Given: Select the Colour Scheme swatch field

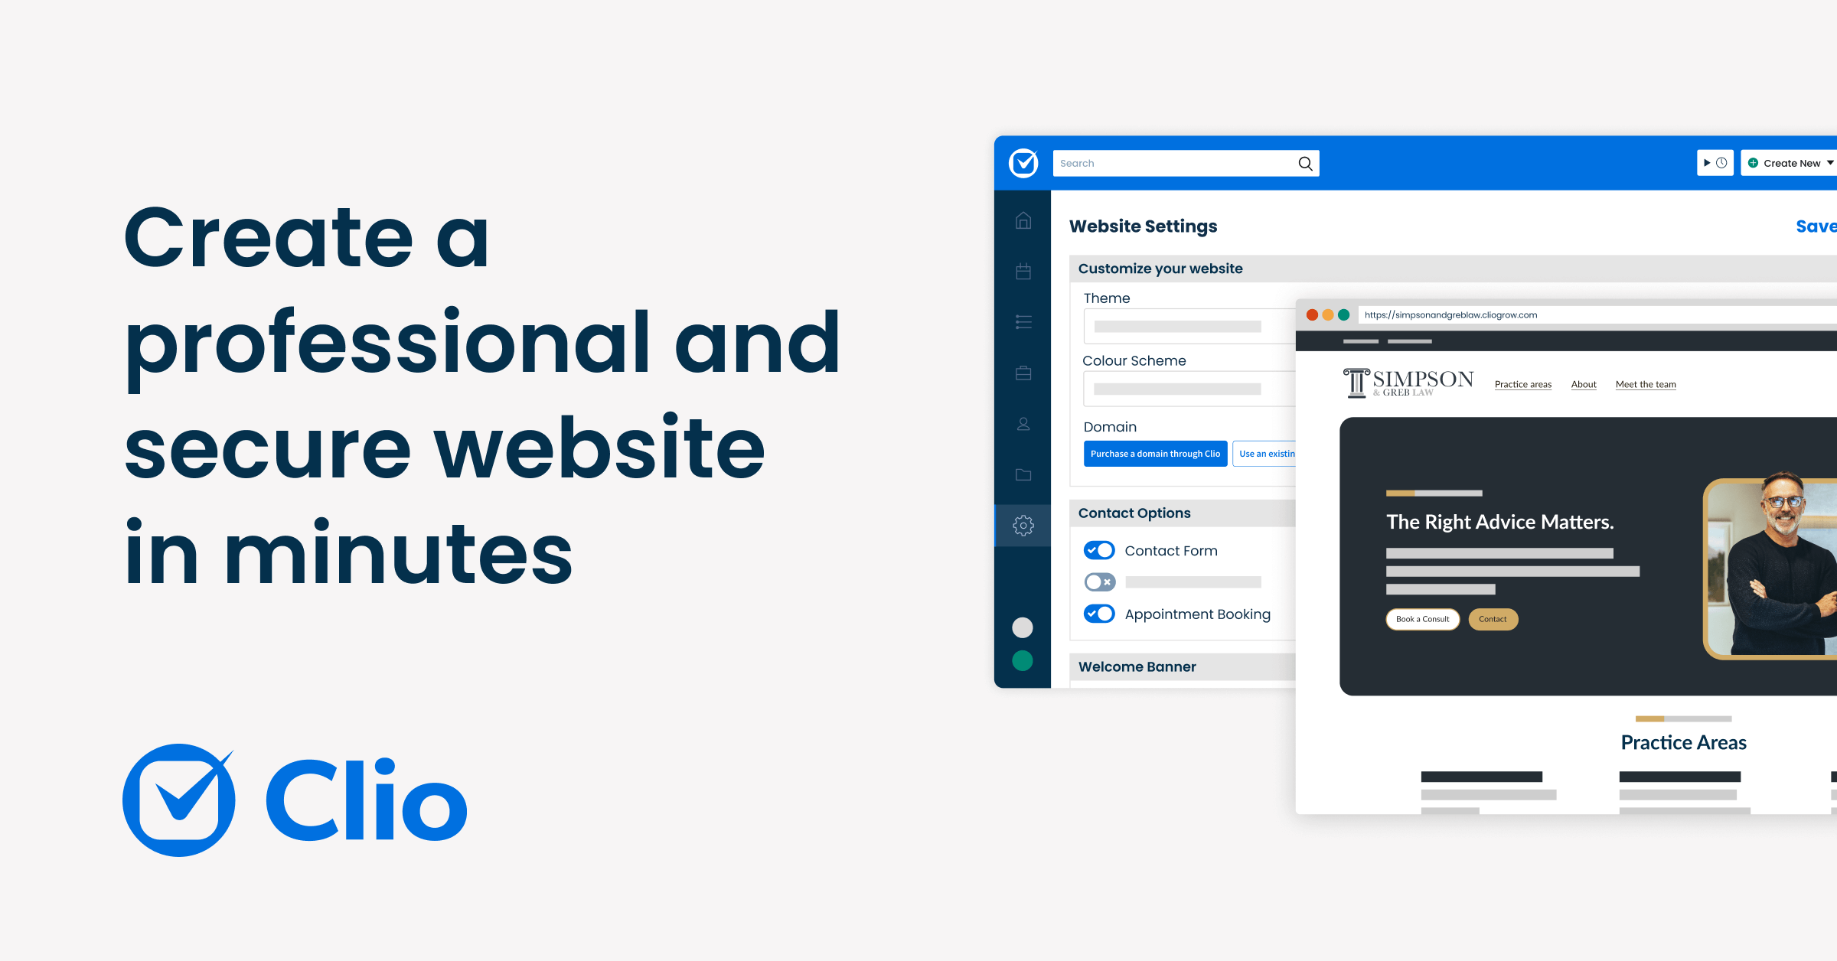Looking at the screenshot, I should click(x=1179, y=391).
